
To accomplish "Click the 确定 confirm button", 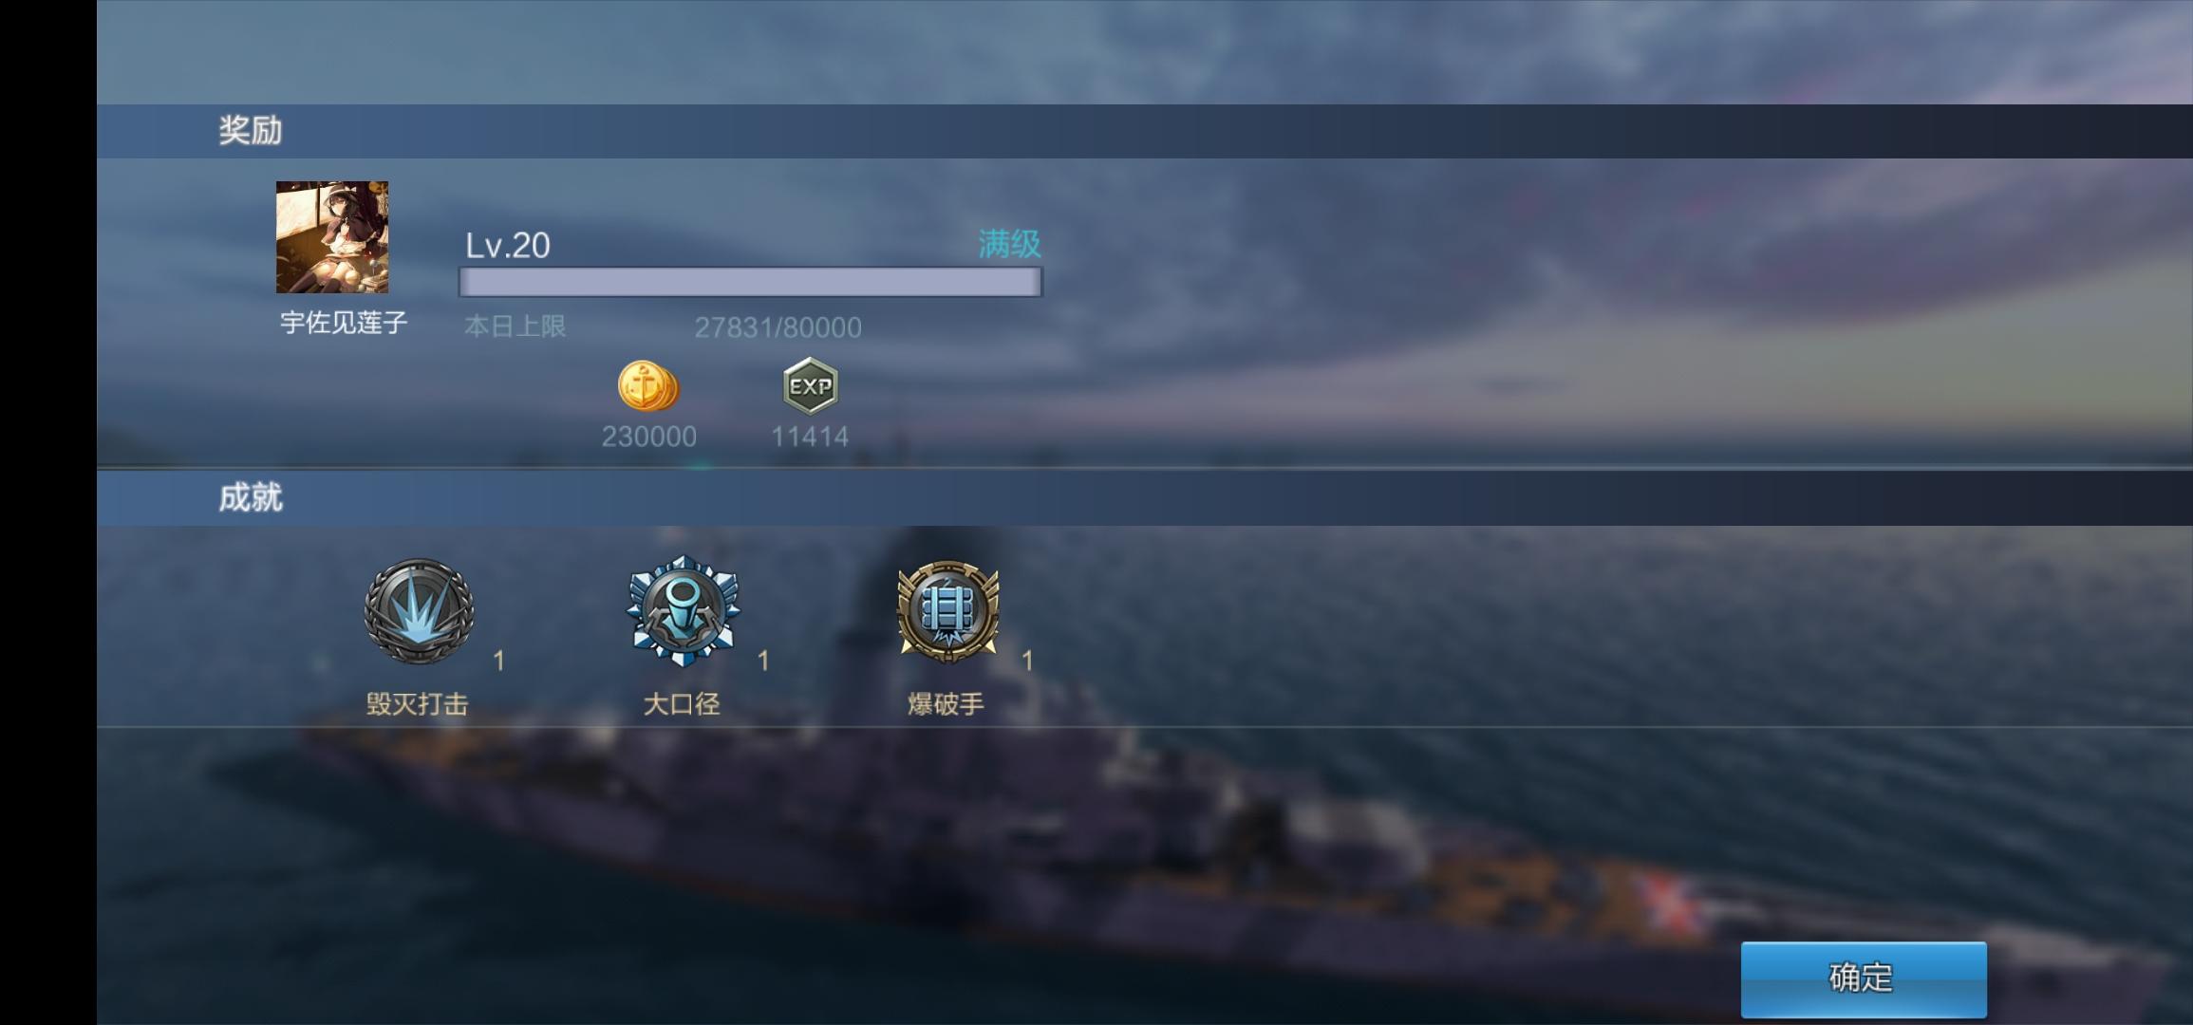I will coord(1863,978).
